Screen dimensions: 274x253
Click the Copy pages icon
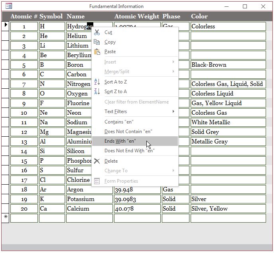[x=97, y=42]
